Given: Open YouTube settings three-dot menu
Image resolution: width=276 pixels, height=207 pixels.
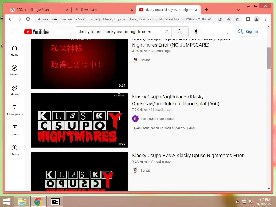Looking at the screenshot, I should [227, 32].
